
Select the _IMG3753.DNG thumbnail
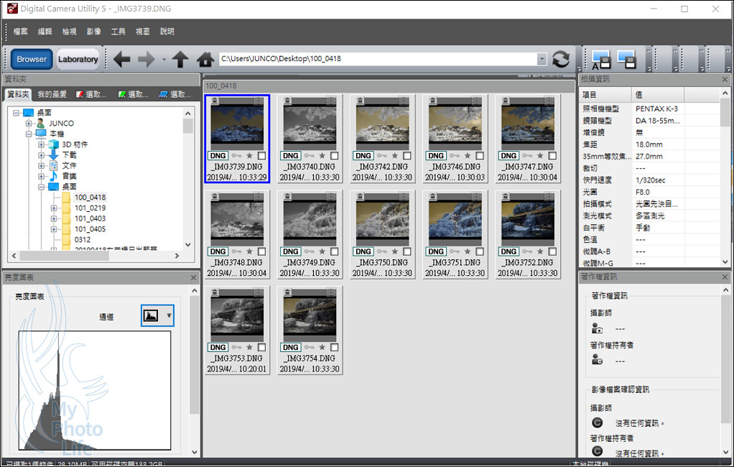(x=237, y=316)
